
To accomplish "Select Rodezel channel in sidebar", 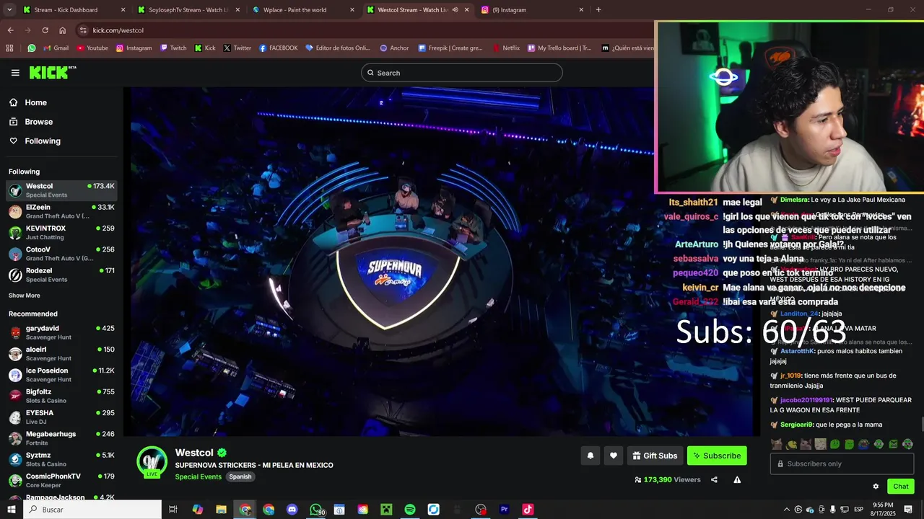I will coord(61,275).
